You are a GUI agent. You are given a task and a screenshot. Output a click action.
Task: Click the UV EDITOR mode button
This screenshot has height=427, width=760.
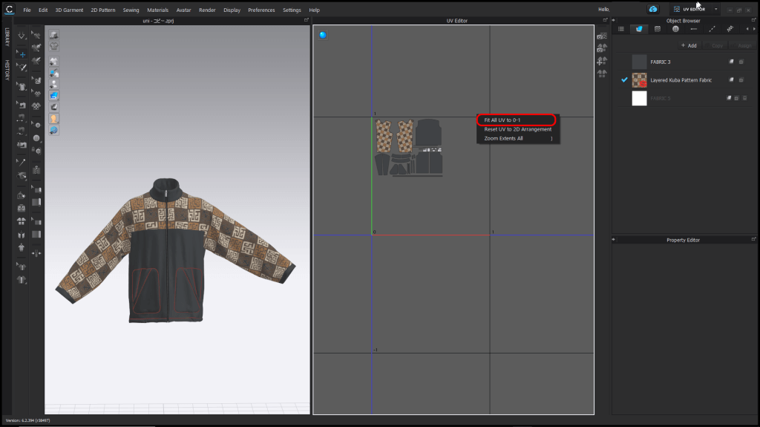tap(690, 9)
